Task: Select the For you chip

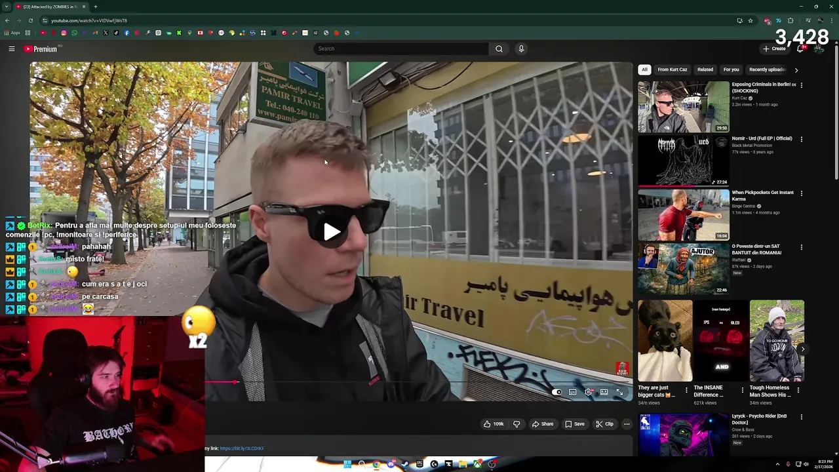Action: pyautogui.click(x=731, y=69)
